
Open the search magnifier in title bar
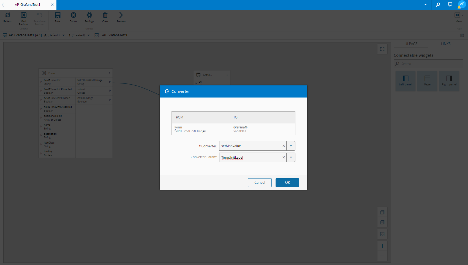(438, 5)
